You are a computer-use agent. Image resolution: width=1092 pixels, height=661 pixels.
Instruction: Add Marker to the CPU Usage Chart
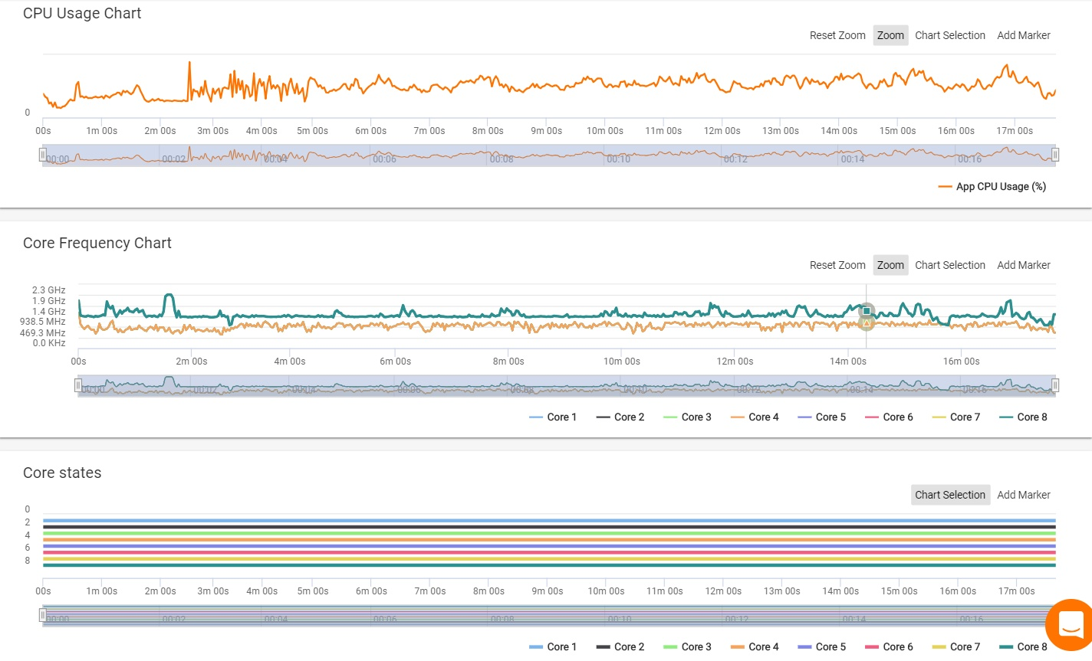pos(1024,36)
